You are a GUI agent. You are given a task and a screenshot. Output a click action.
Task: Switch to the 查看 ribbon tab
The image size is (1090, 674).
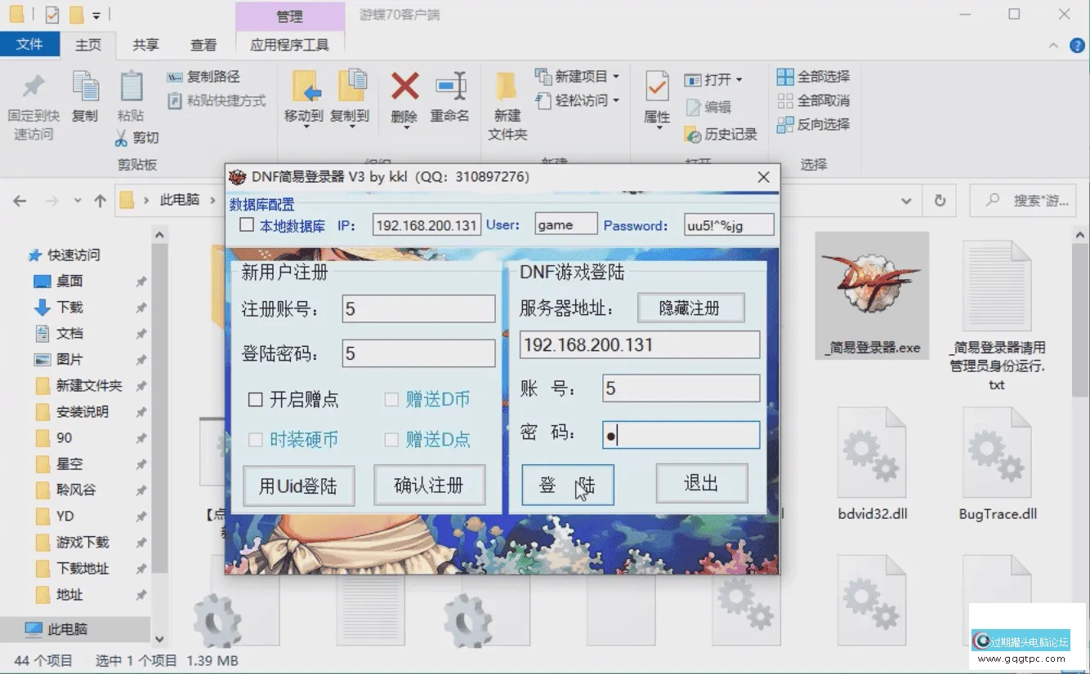(x=203, y=45)
